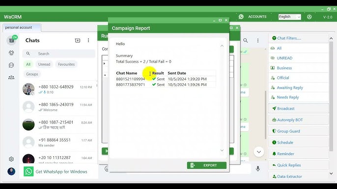Click the Chat Name column header

point(126,73)
